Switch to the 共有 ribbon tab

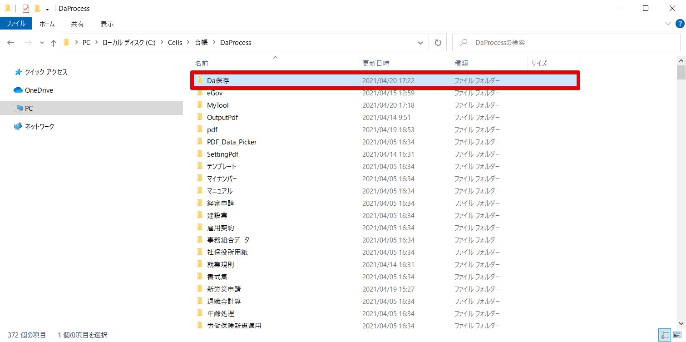(77, 24)
